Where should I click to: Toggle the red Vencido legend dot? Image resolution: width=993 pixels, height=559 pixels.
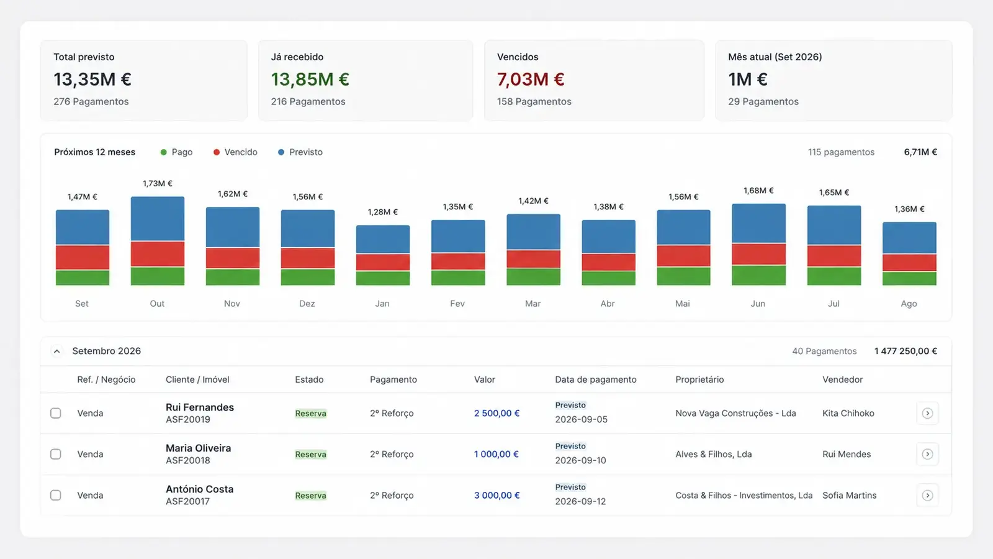217,152
